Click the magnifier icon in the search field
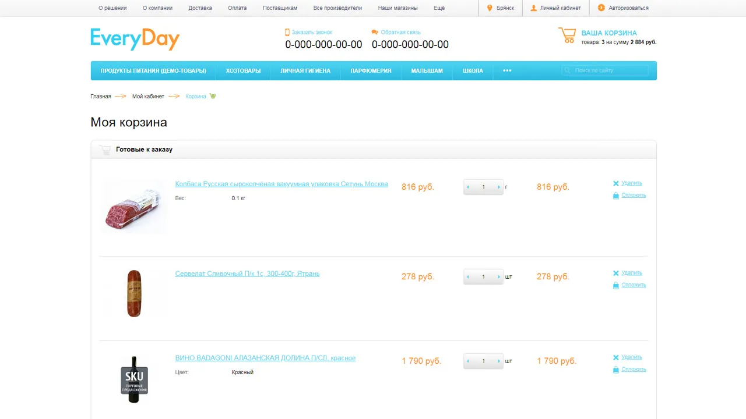Image resolution: width=746 pixels, height=419 pixels. point(568,70)
